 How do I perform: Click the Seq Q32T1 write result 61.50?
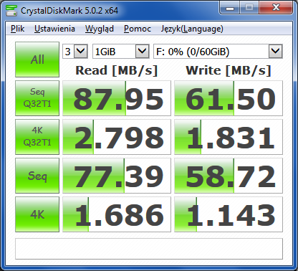(229, 98)
